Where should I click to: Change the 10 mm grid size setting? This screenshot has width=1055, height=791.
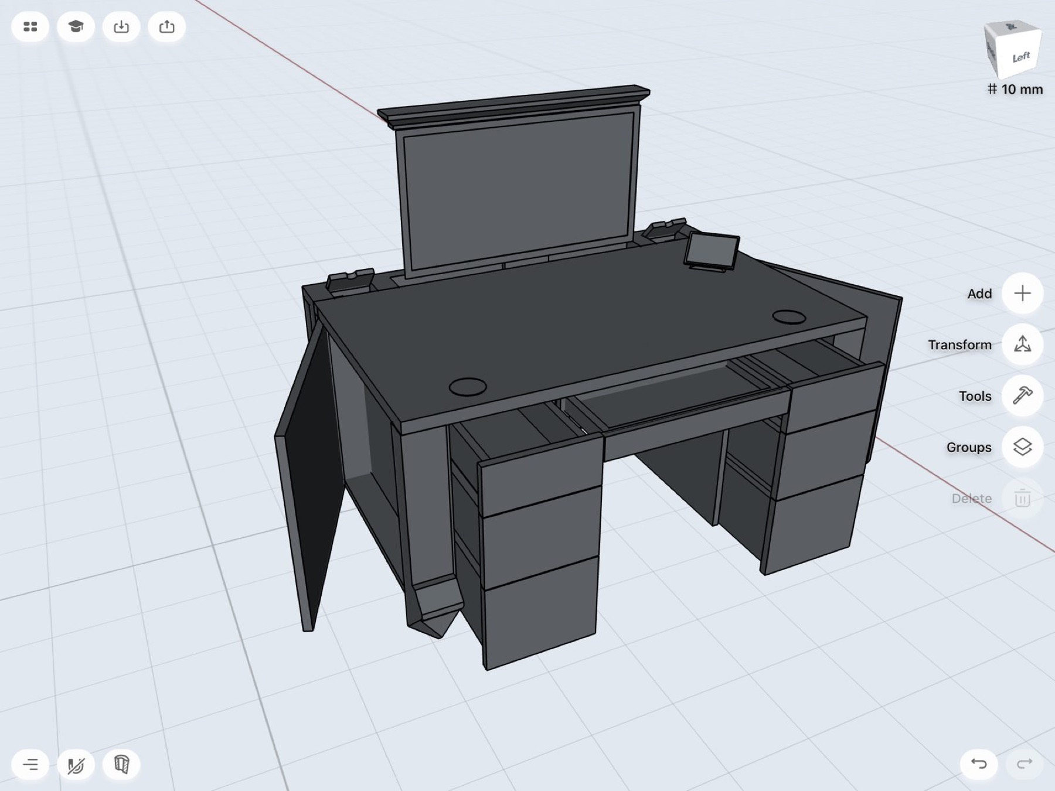(1015, 90)
